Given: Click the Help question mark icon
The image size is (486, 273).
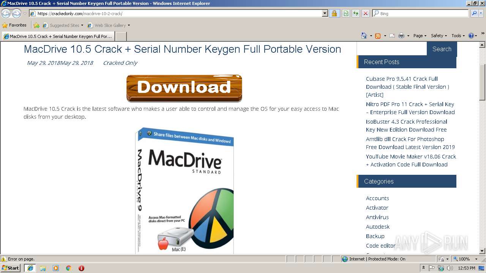Looking at the screenshot, I should [x=471, y=36].
